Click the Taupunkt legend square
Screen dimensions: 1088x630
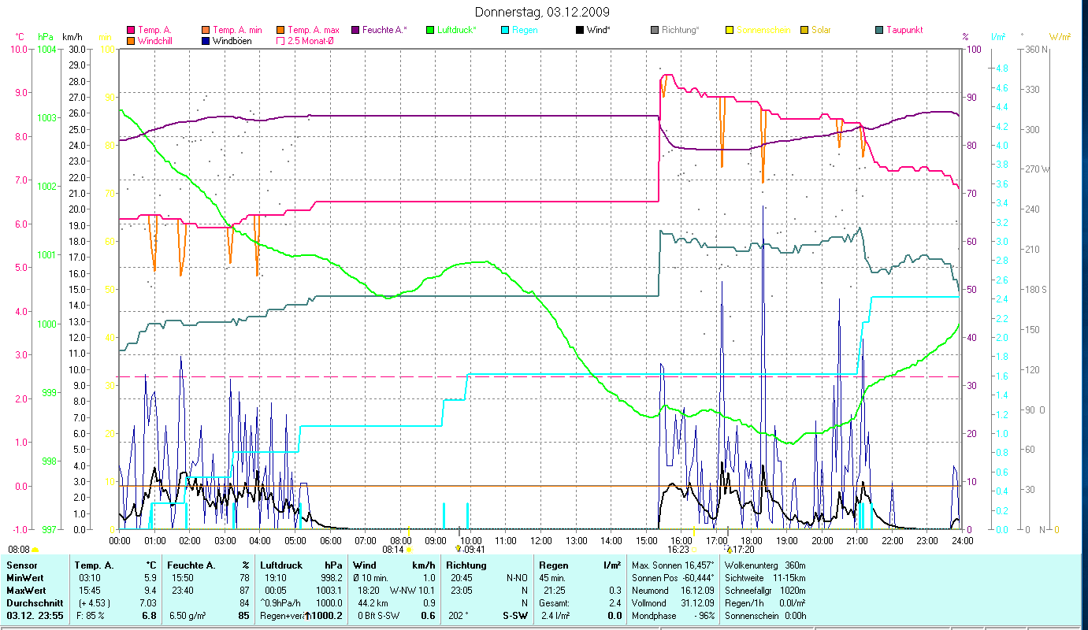coord(879,30)
